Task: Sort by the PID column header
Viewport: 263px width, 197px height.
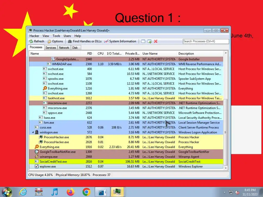Action: click(87, 54)
